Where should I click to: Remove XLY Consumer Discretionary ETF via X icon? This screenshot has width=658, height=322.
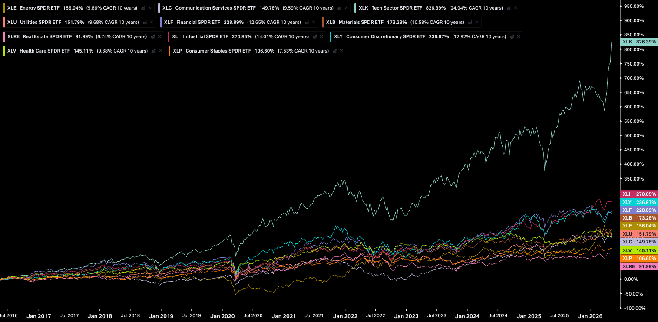519,37
